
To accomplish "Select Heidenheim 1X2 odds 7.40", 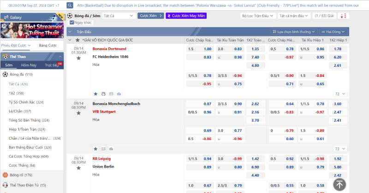I will [256, 57].
